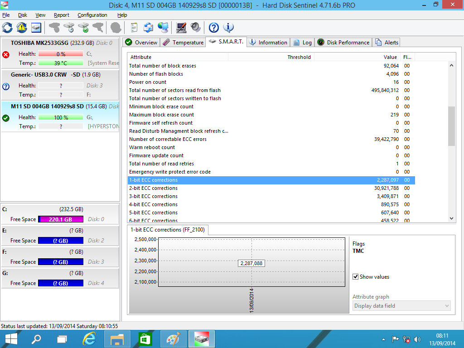Open the Paint taskbar icon
Screen dimensions: 464x348
[173, 339]
